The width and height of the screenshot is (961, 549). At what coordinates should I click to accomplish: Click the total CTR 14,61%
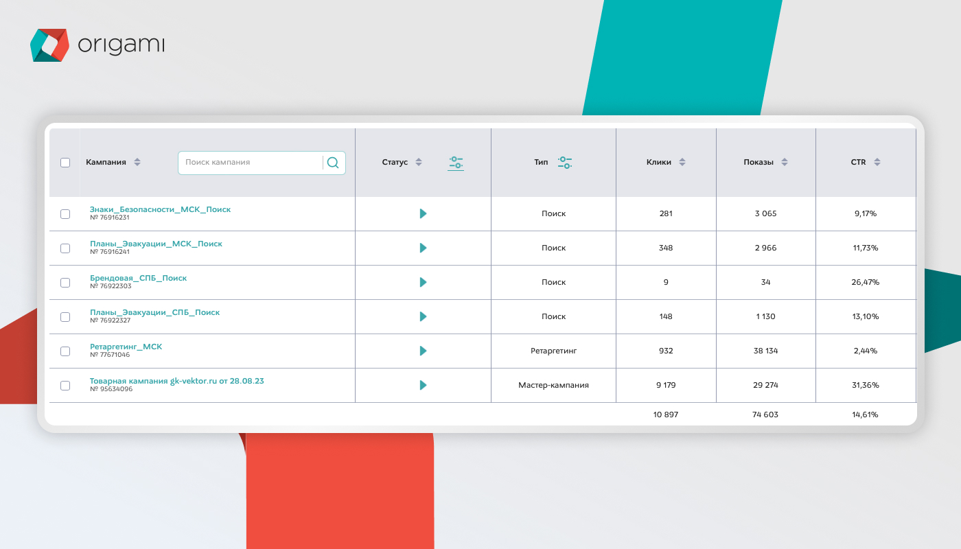pyautogui.click(x=866, y=414)
